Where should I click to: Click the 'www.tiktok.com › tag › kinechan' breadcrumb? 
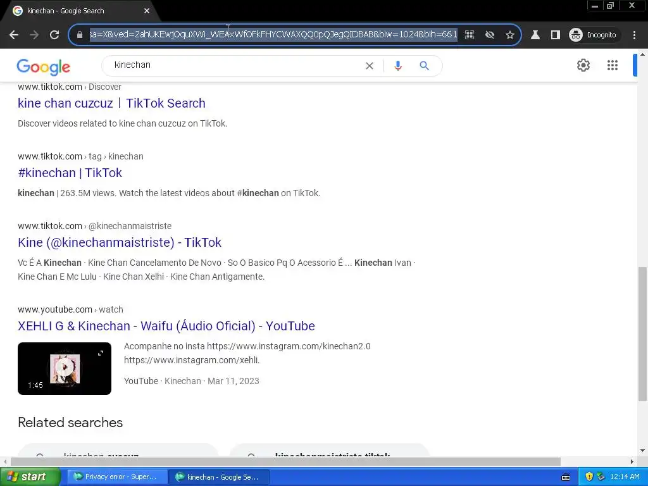(80, 157)
